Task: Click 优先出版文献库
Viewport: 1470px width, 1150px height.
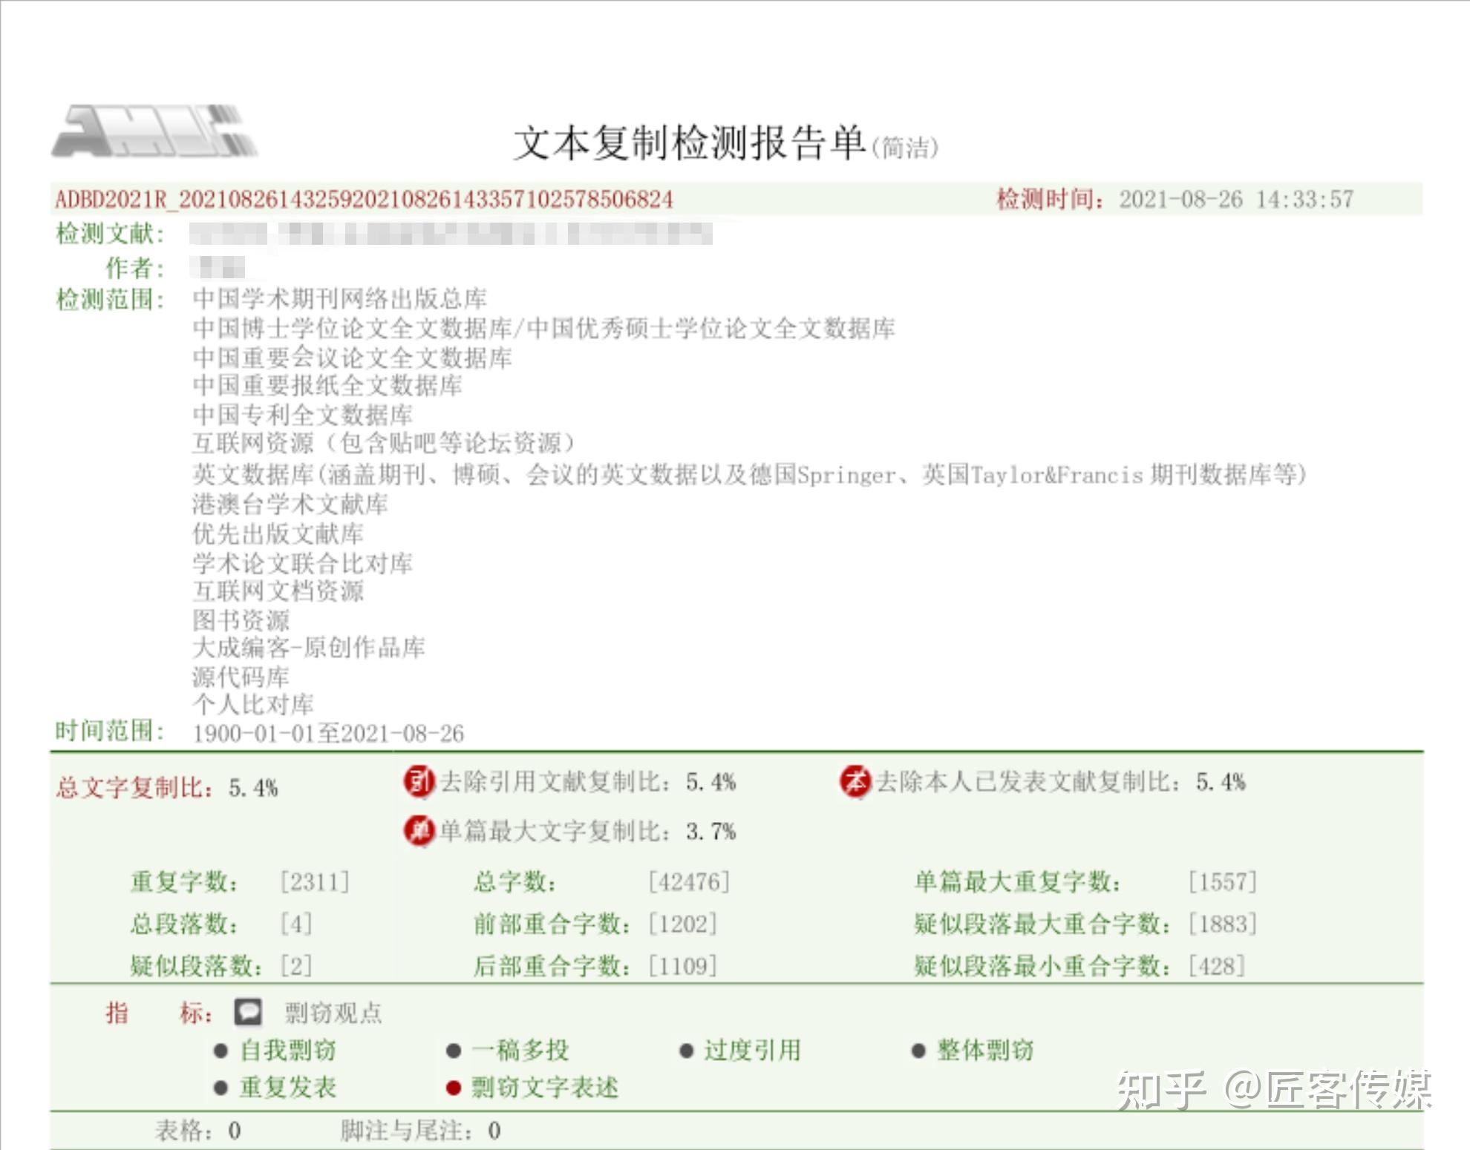Action: click(x=278, y=533)
